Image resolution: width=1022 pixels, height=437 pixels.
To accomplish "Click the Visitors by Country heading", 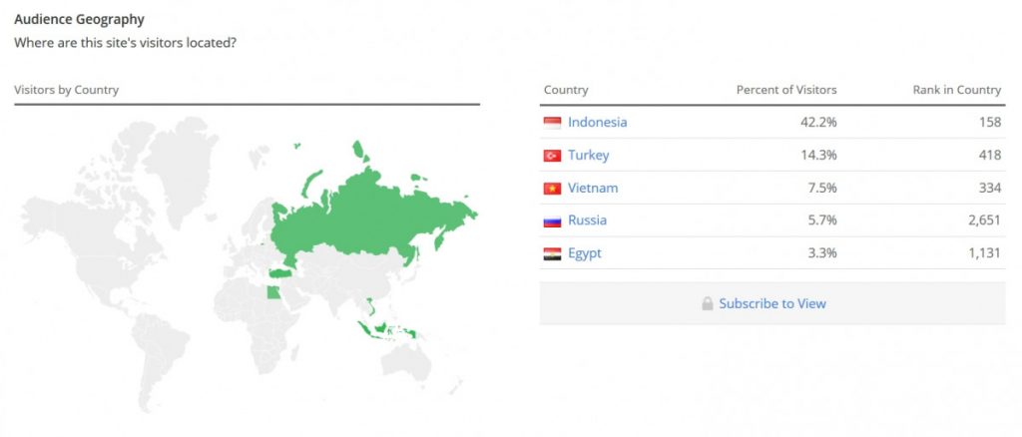I will click(66, 90).
